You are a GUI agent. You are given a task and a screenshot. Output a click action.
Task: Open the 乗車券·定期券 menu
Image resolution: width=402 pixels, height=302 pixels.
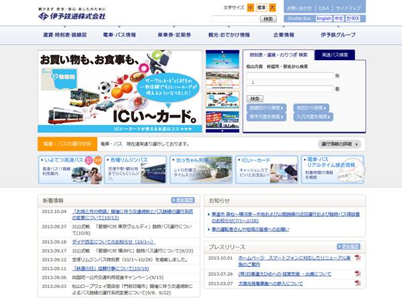[174, 35]
